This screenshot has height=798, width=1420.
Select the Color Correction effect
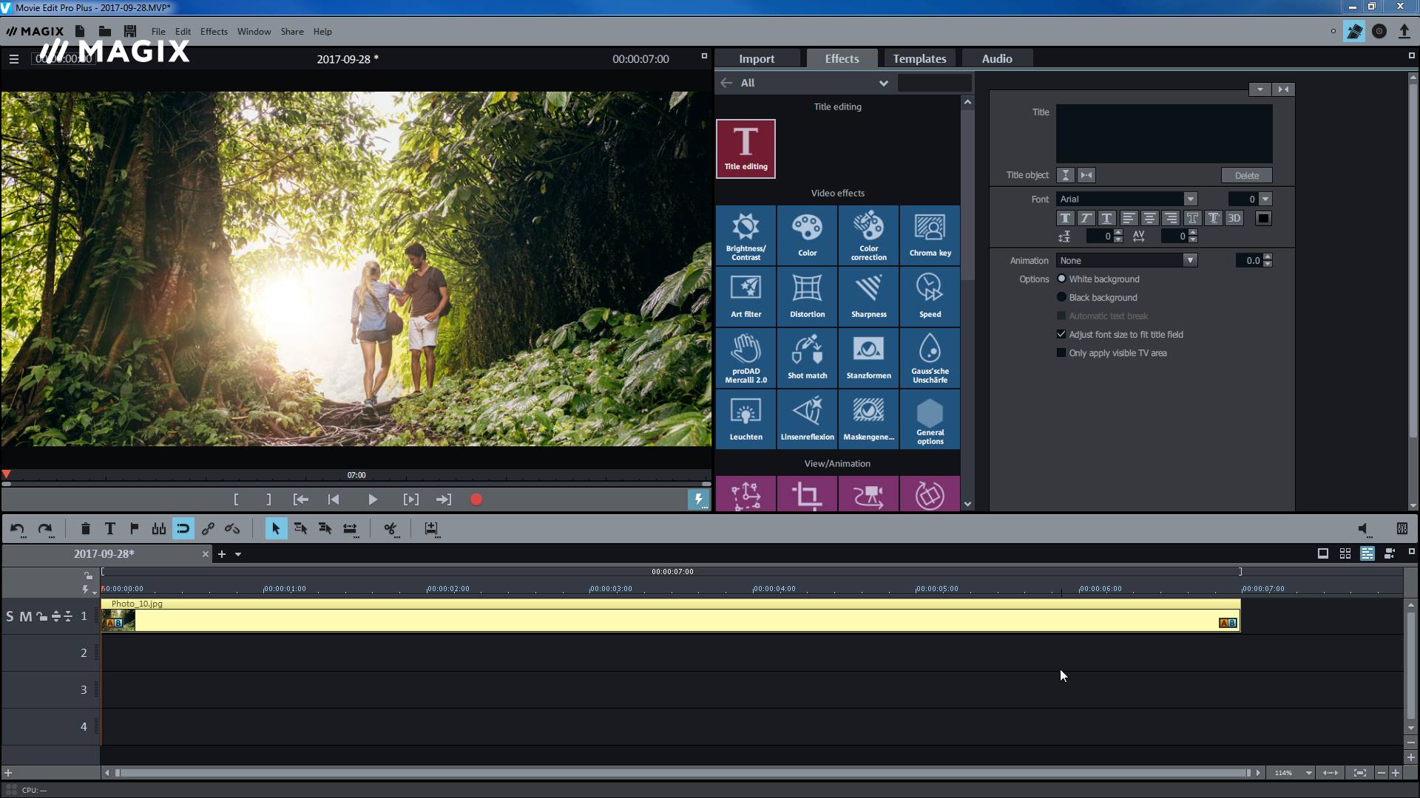tap(869, 235)
